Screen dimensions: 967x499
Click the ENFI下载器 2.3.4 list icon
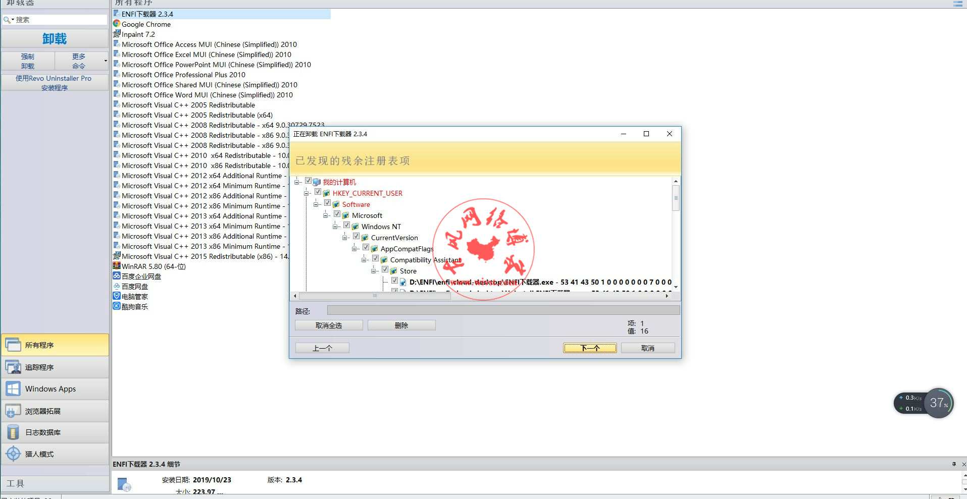click(x=117, y=14)
